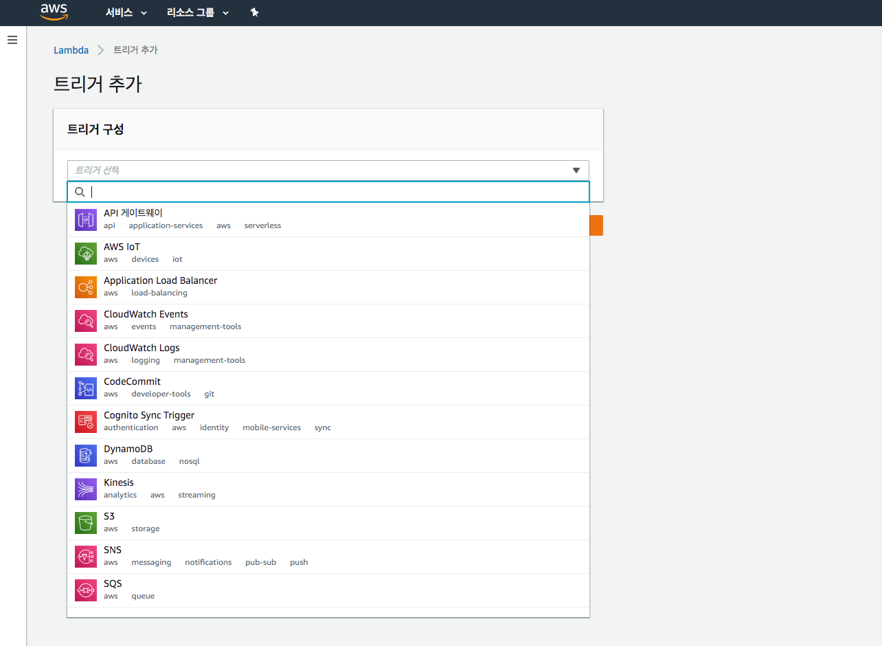Click the AWS logo in header
Screen dimensions: 882x646
pyautogui.click(x=54, y=12)
